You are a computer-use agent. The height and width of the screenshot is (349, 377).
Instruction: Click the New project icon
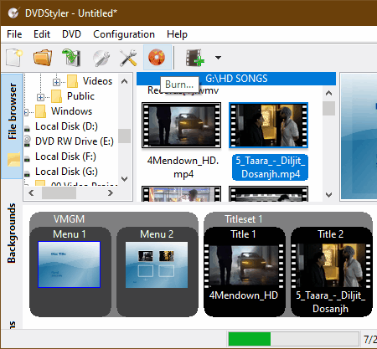click(x=14, y=58)
